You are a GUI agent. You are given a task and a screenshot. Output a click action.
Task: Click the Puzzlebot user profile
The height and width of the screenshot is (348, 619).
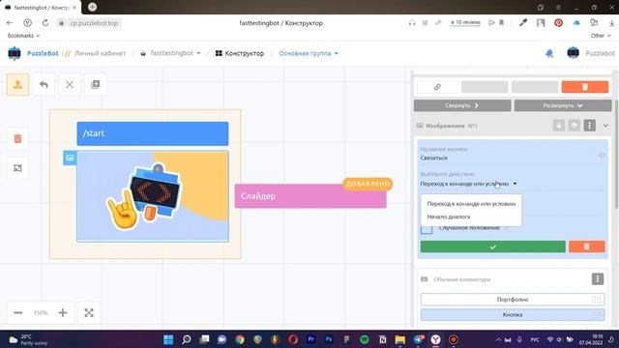(x=591, y=53)
